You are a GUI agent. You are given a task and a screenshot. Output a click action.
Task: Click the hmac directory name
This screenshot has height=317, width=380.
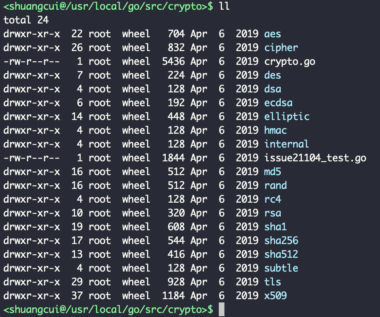275,131
